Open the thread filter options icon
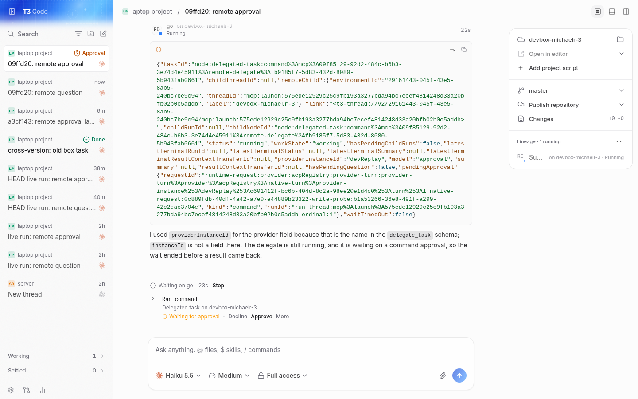638x399 pixels. [x=78, y=34]
